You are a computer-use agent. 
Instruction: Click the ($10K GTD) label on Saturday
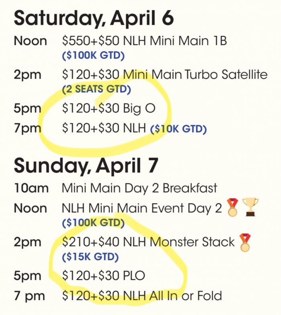(x=178, y=129)
